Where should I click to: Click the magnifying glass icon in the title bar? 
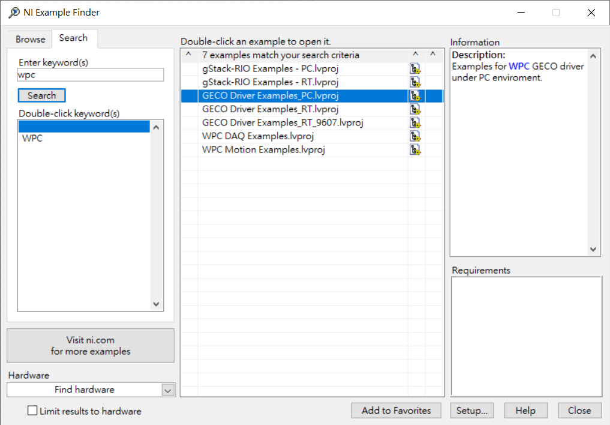point(13,12)
